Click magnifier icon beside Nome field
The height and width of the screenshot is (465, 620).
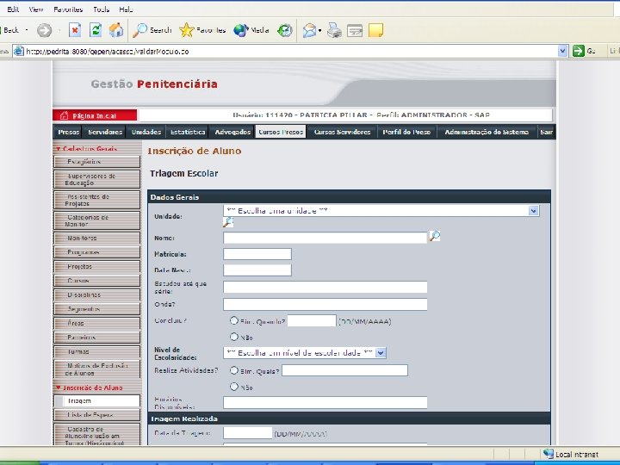click(435, 236)
